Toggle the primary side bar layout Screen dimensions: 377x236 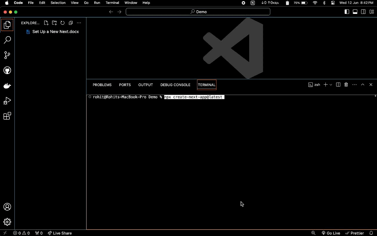click(347, 12)
